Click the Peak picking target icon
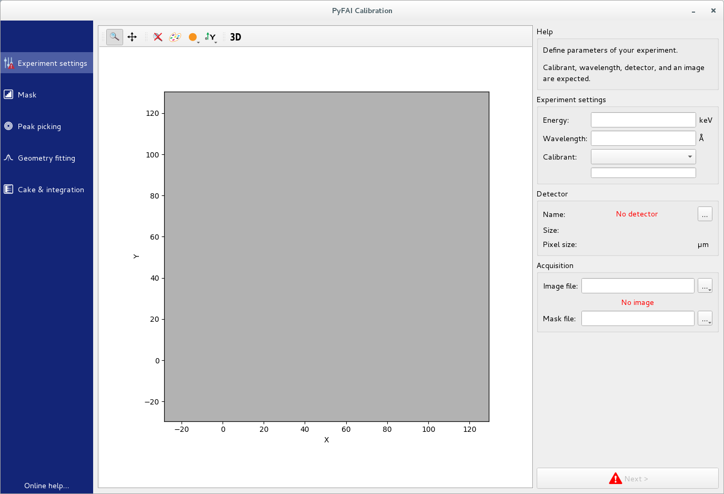This screenshot has height=494, width=724. click(8, 126)
